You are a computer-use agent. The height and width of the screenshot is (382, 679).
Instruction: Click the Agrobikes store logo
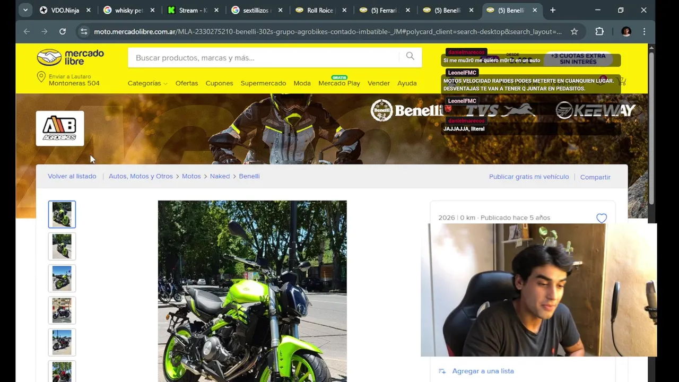click(60, 128)
